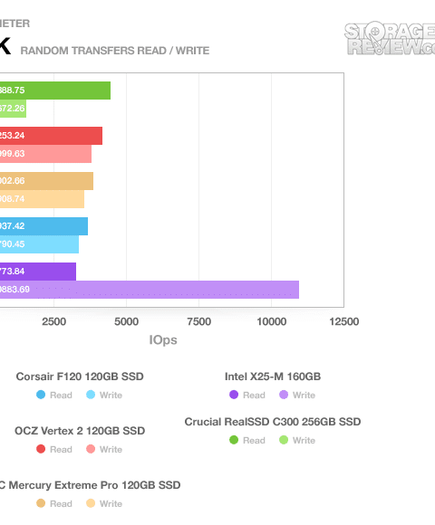Select the long lavender bar labeled 883.69
Viewport: 435px width, 525px height.
[x=150, y=290]
